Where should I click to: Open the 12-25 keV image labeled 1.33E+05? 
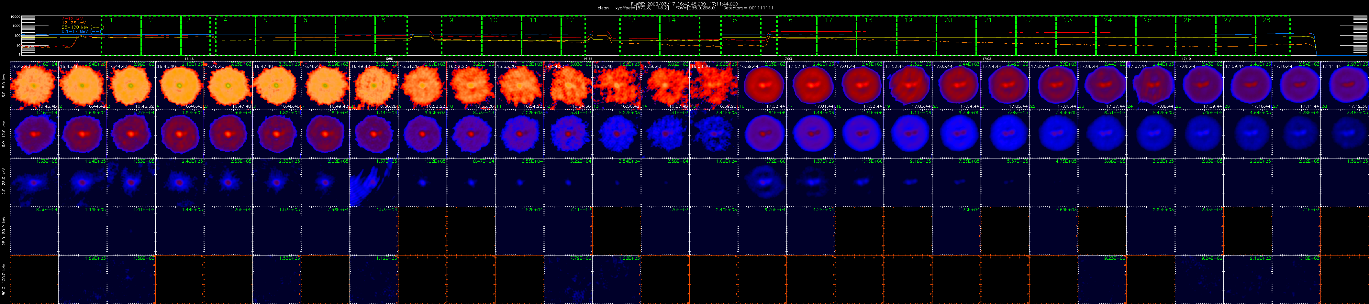[34, 182]
